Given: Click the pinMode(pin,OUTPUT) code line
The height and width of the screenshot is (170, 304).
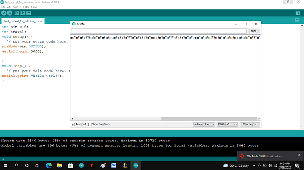Looking at the screenshot, I should [x=24, y=47].
